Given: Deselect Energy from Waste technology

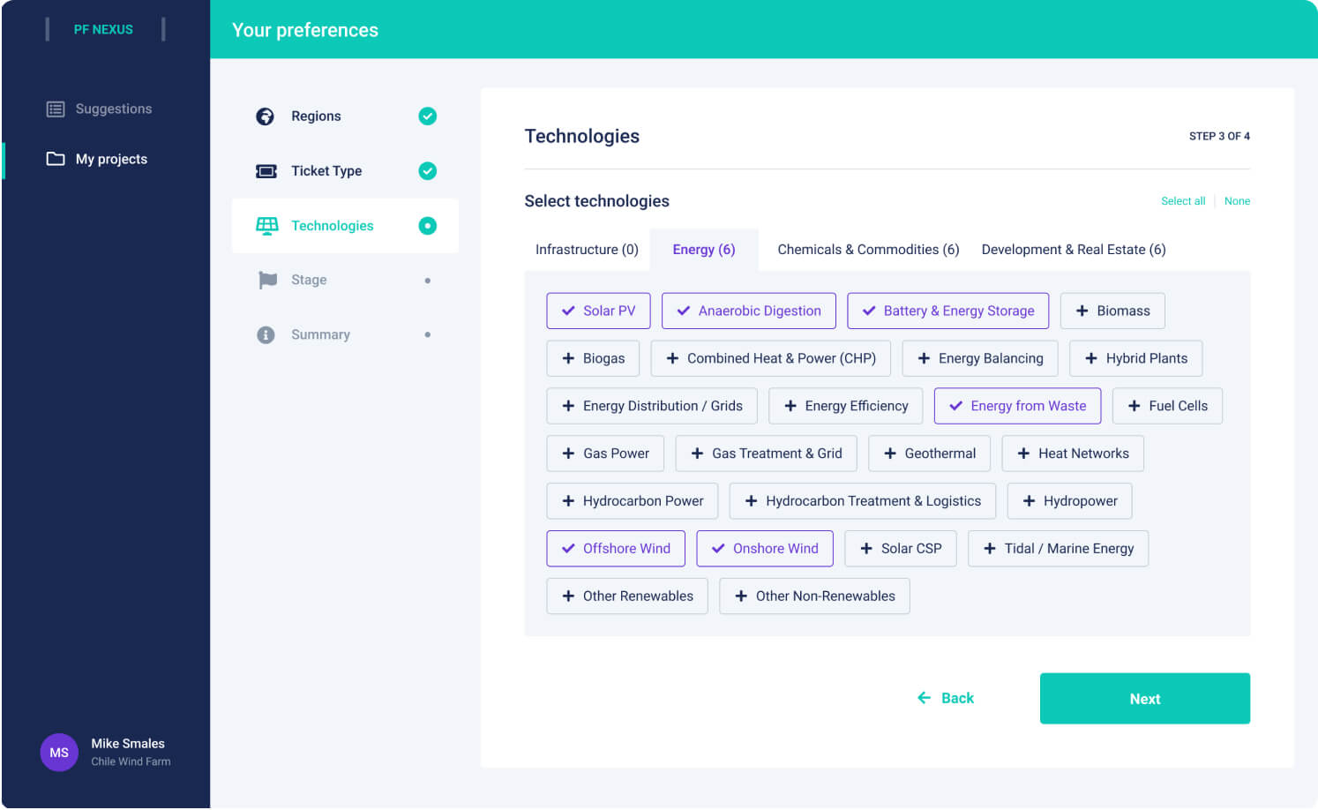Looking at the screenshot, I should click(1018, 406).
